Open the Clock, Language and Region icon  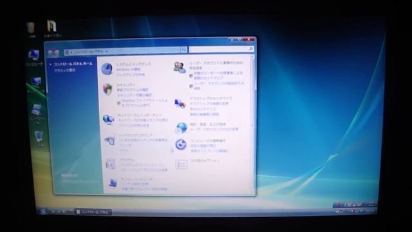point(182,128)
